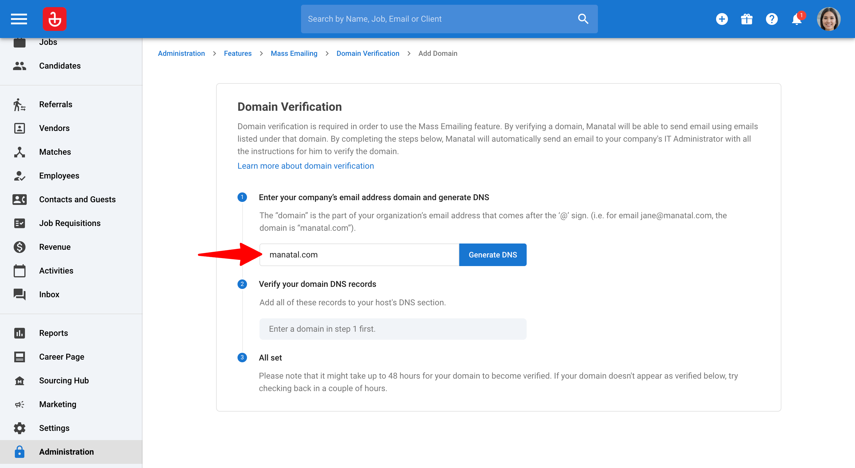Click the Contacts and Guests icon

(x=20, y=199)
